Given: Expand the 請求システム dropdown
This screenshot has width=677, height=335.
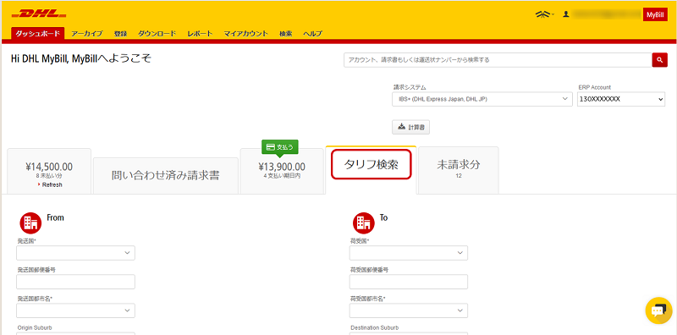Looking at the screenshot, I should point(482,99).
